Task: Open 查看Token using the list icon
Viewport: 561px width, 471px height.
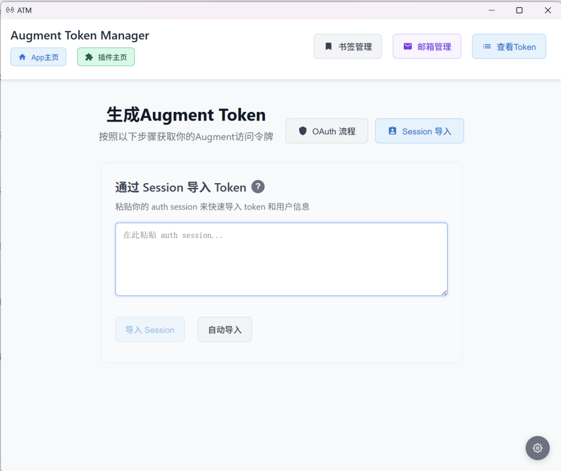Action: tap(486, 47)
